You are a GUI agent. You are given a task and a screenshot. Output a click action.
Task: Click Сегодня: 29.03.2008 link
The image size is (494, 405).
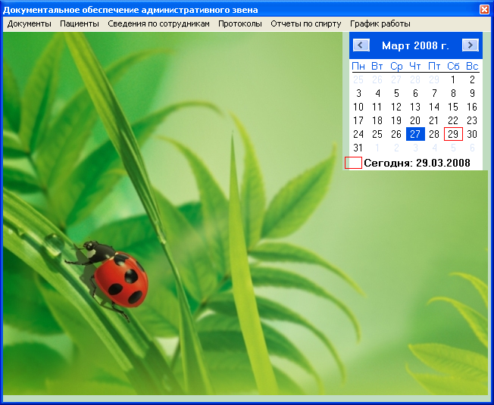[417, 163]
